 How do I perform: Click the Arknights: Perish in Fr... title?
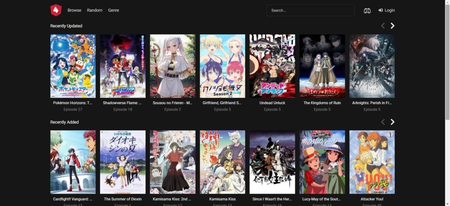point(372,103)
